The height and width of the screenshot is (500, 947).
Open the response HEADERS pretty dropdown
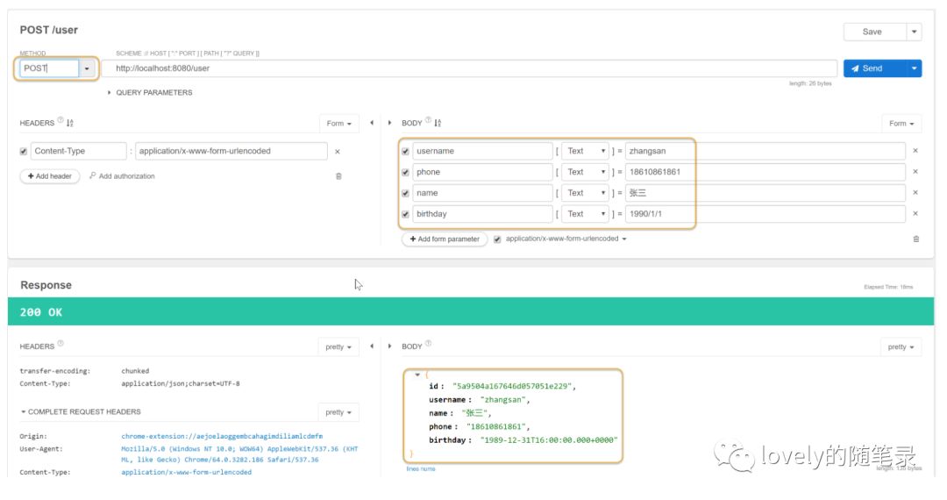pyautogui.click(x=338, y=346)
